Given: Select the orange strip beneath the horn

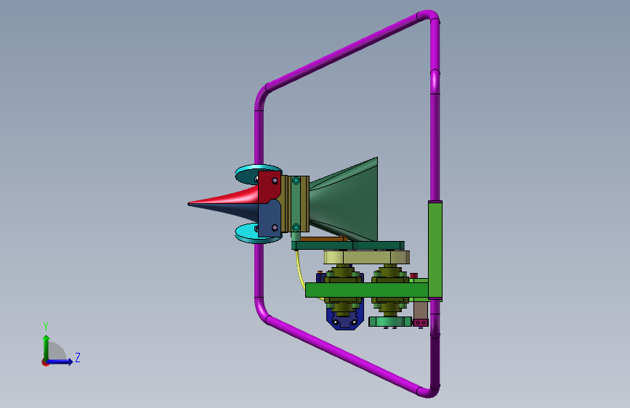Looking at the screenshot, I should 323,239.
